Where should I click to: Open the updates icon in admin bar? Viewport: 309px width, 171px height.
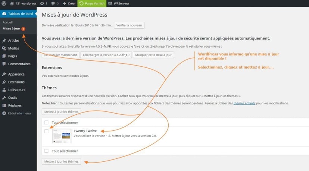click(43, 3)
